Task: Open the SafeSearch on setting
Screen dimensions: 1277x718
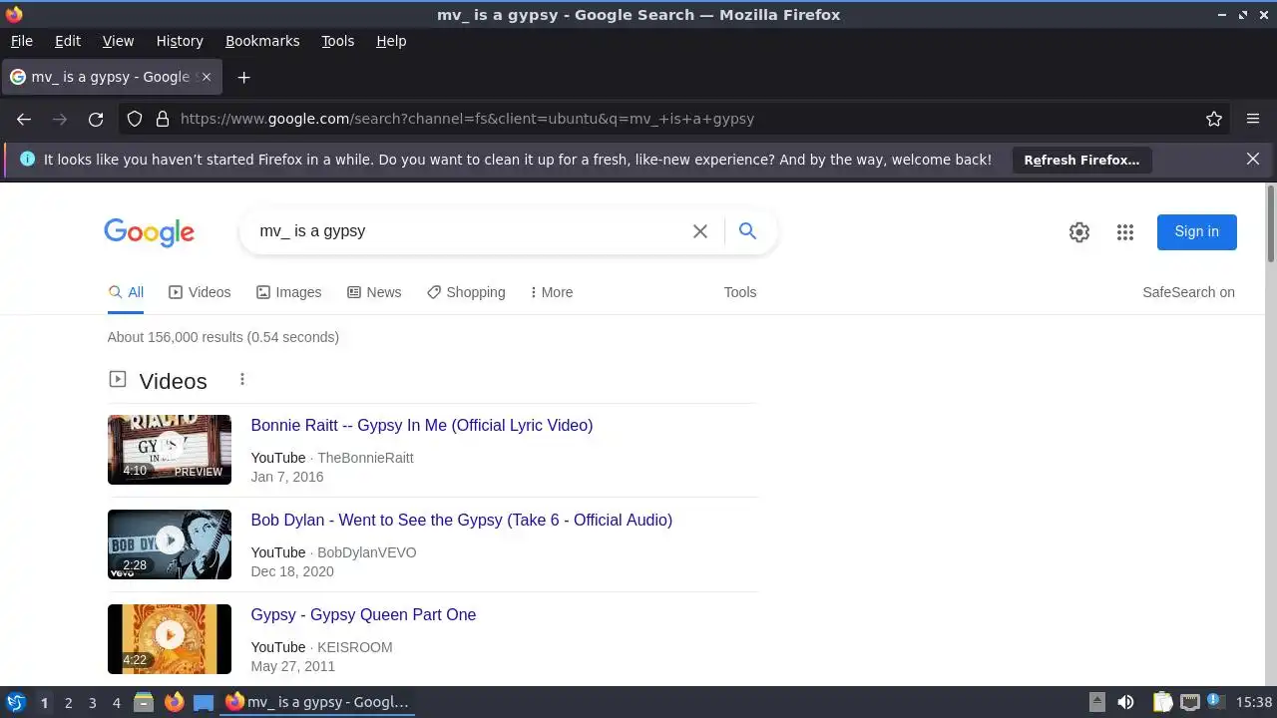Action: 1188,292
